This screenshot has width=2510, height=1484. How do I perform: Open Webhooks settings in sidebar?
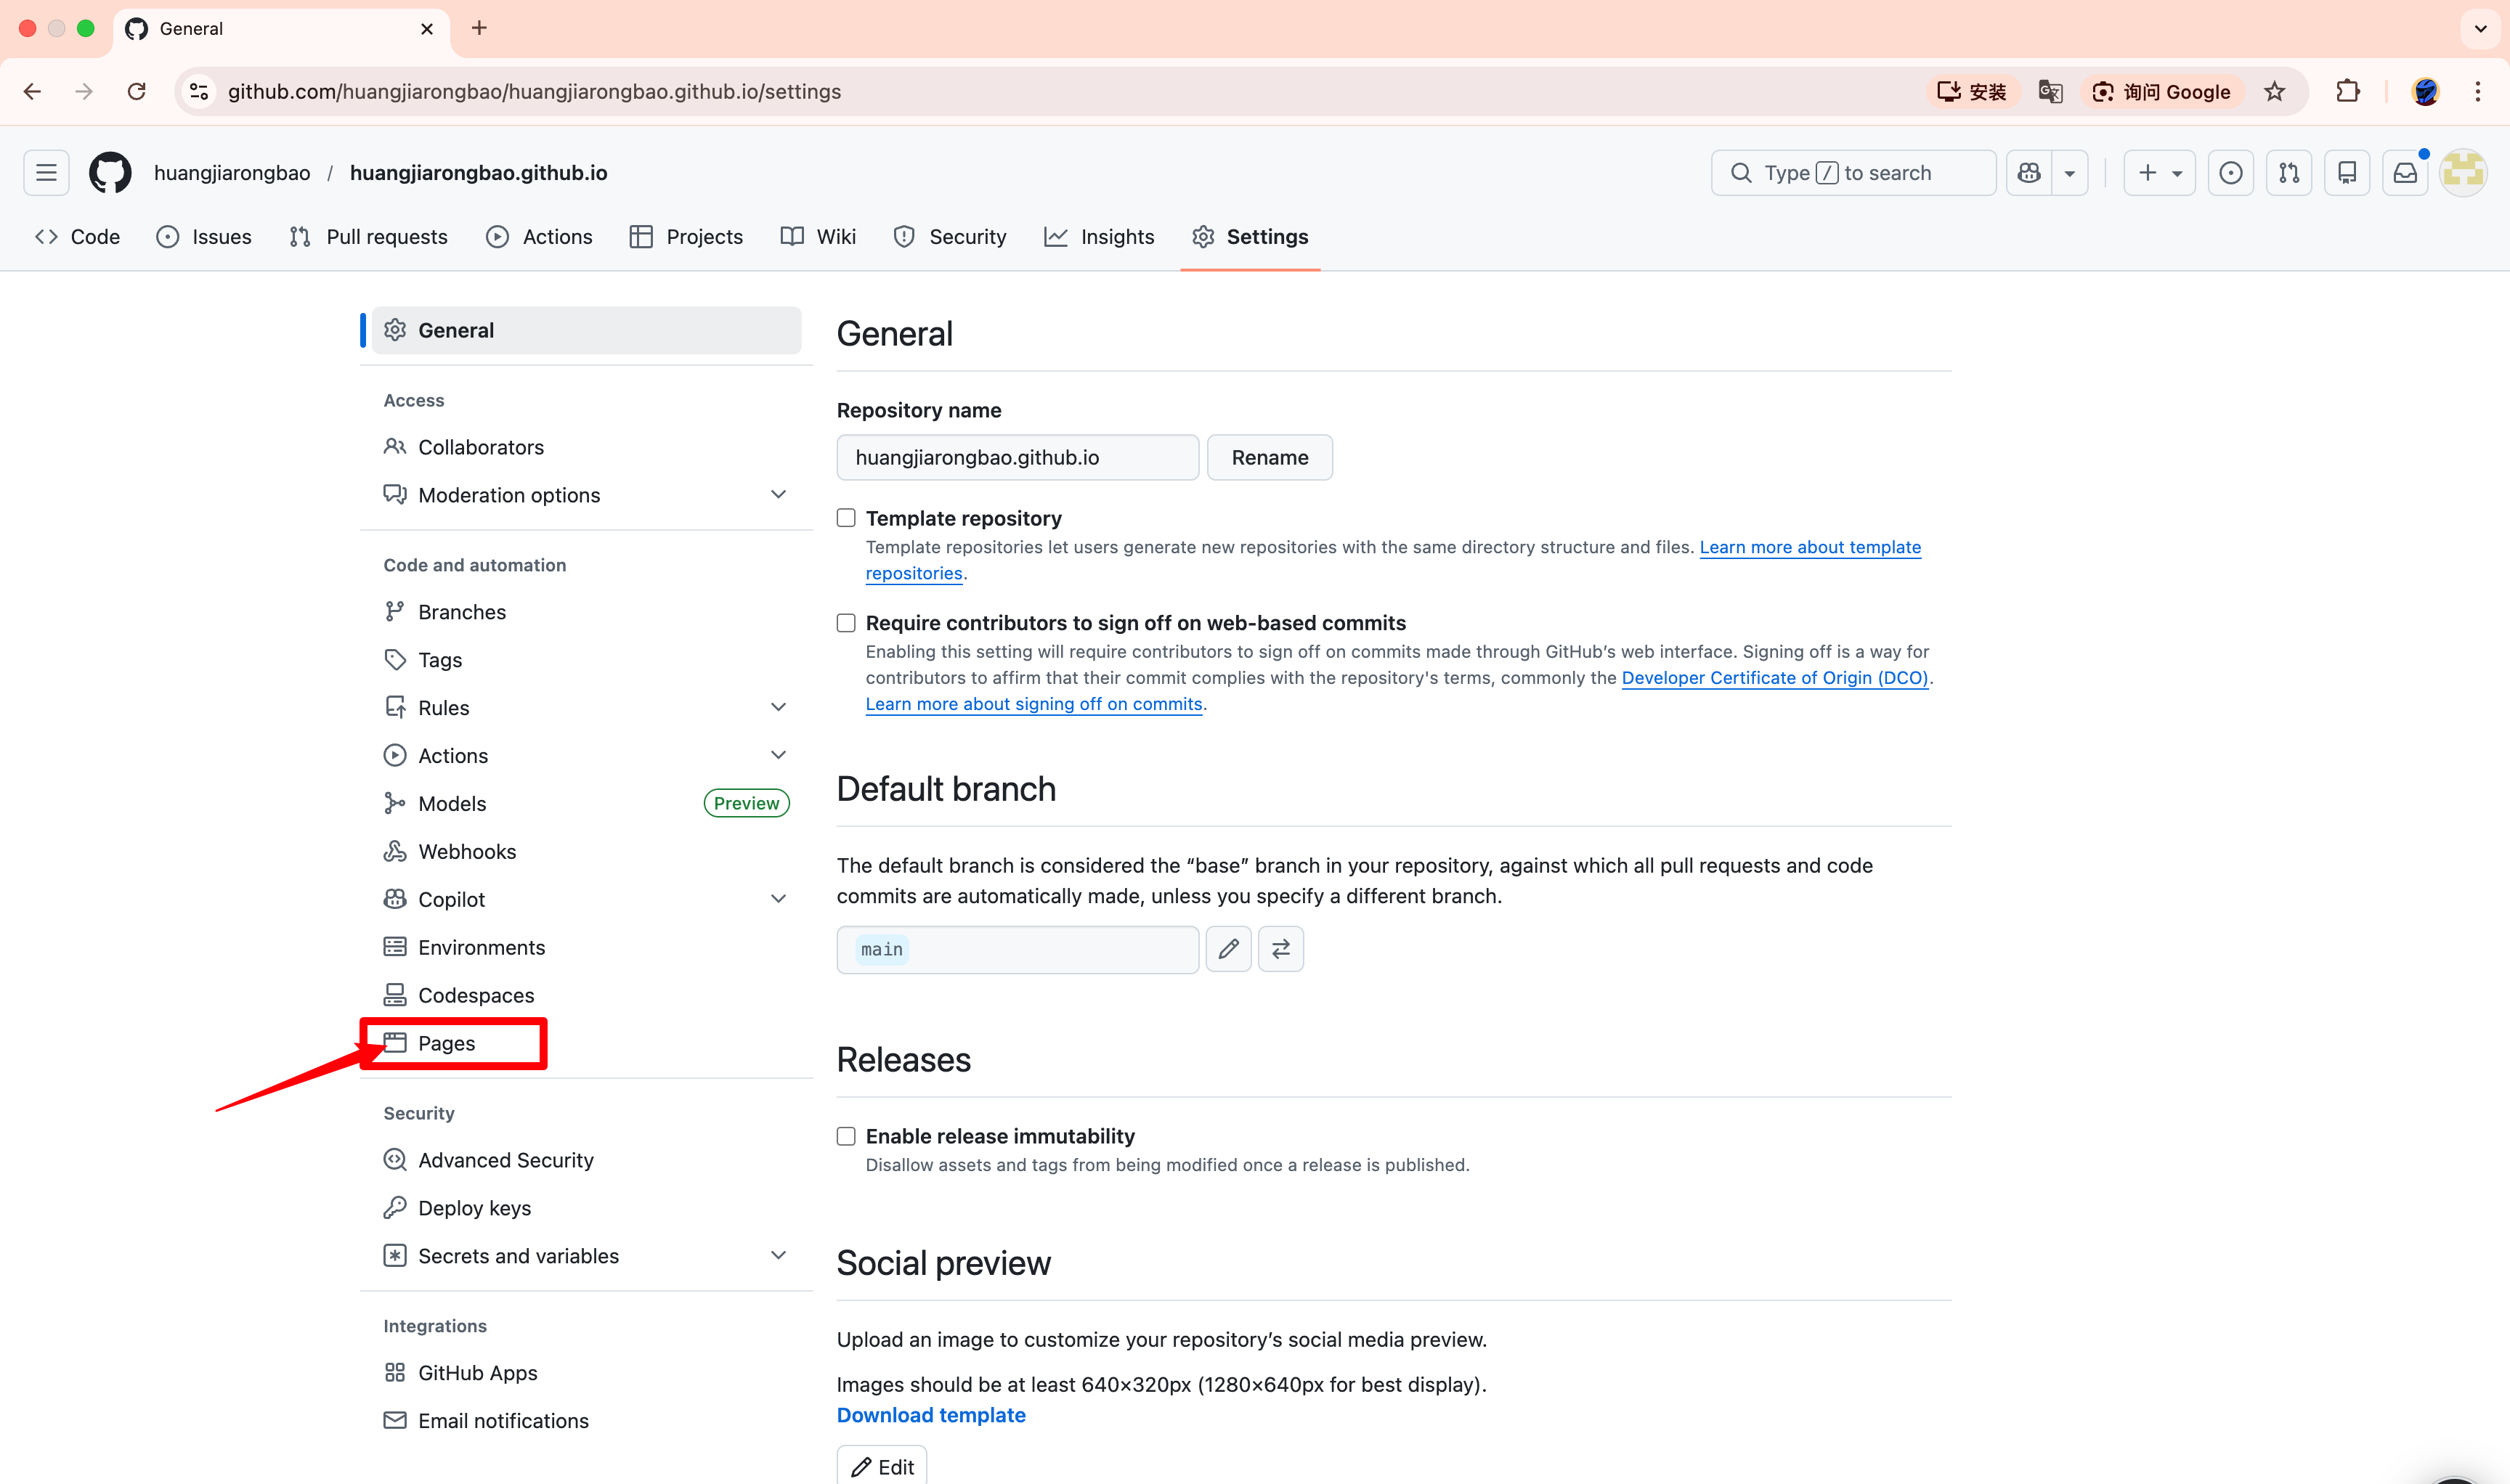coord(586,852)
